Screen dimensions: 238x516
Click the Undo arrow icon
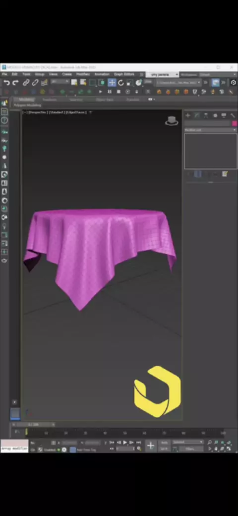[6, 83]
